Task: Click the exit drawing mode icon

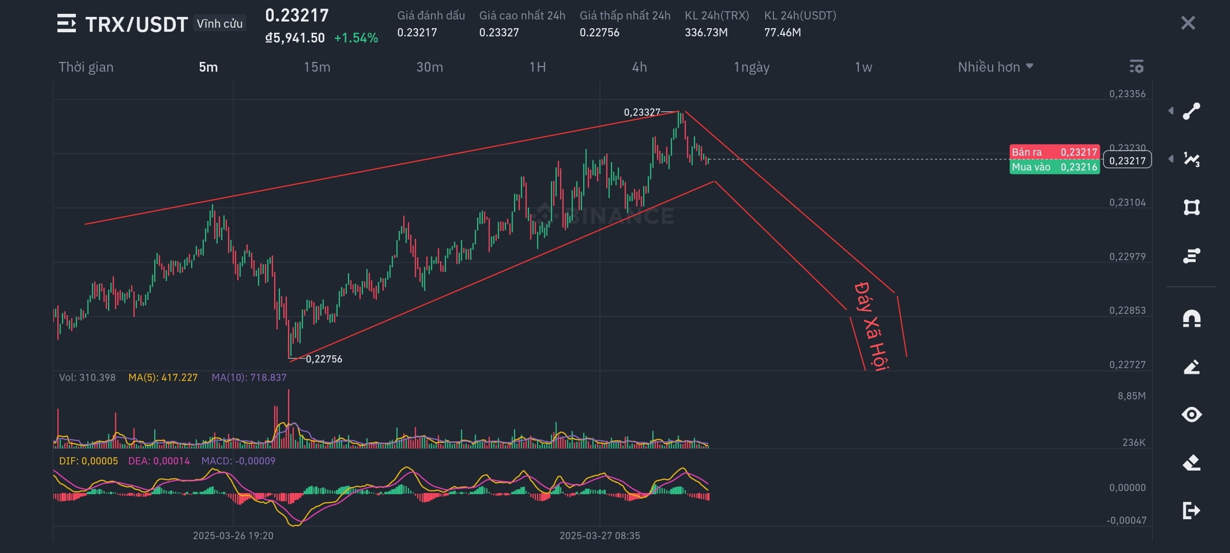Action: [1192, 511]
